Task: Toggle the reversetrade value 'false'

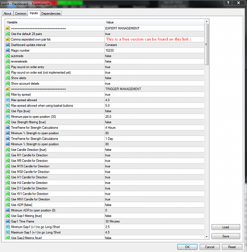Action: [154, 61]
